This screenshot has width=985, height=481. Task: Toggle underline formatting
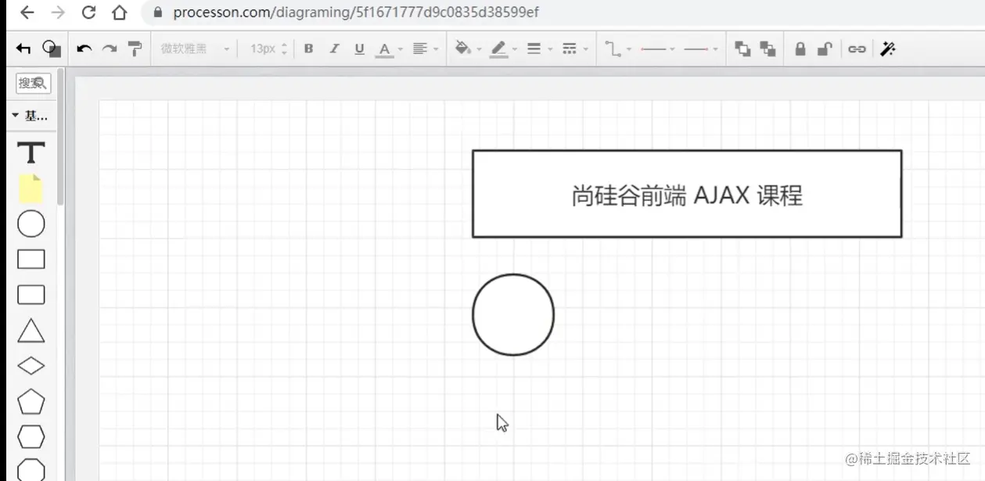359,48
